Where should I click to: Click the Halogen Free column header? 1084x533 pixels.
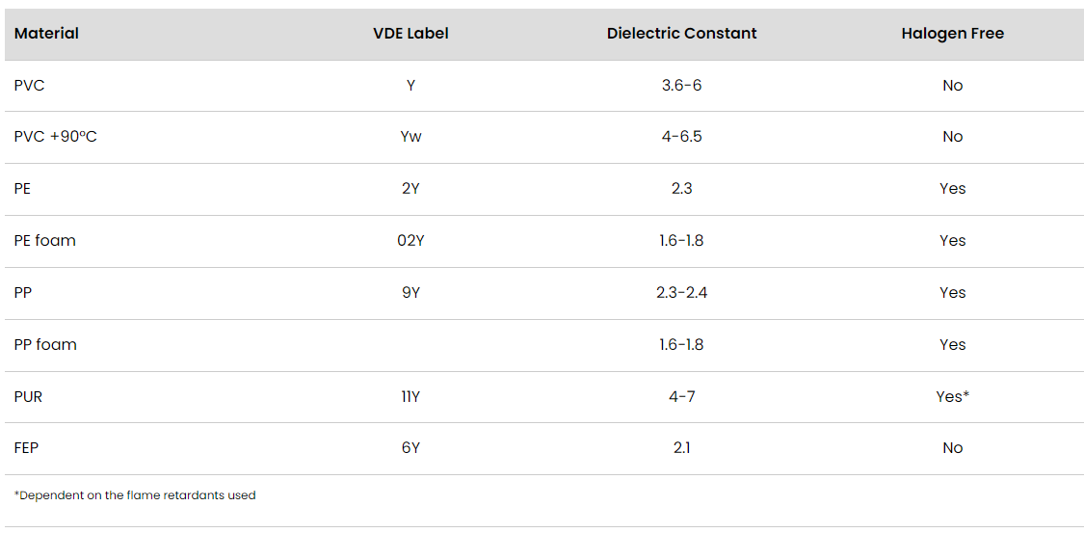pos(952,34)
